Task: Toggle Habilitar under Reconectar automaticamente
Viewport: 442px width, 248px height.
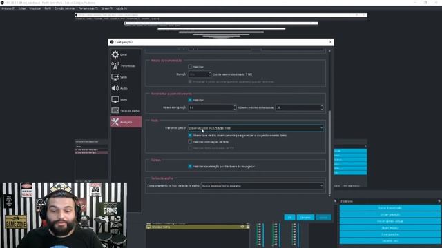Action: point(190,100)
